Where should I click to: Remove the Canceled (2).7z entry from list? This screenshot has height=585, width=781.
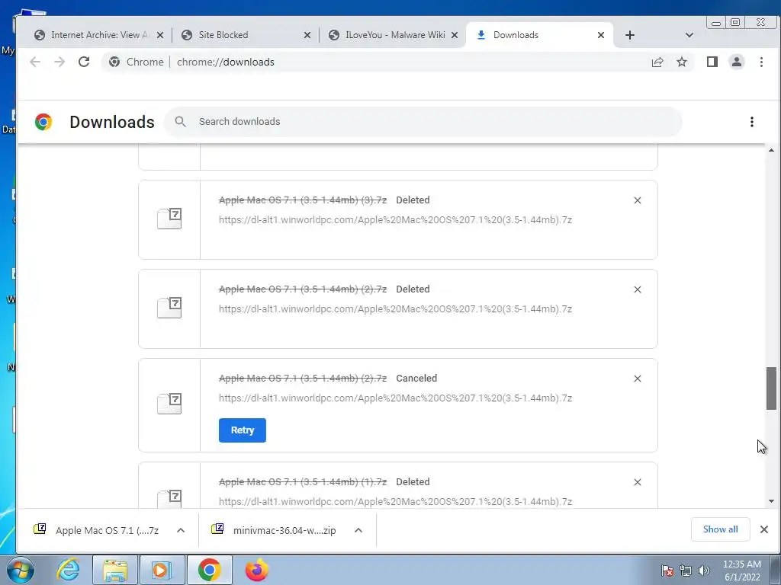[638, 379]
